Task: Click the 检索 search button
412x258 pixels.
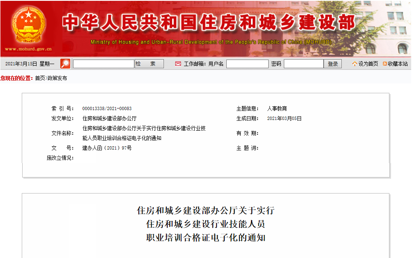Action: tap(149, 64)
